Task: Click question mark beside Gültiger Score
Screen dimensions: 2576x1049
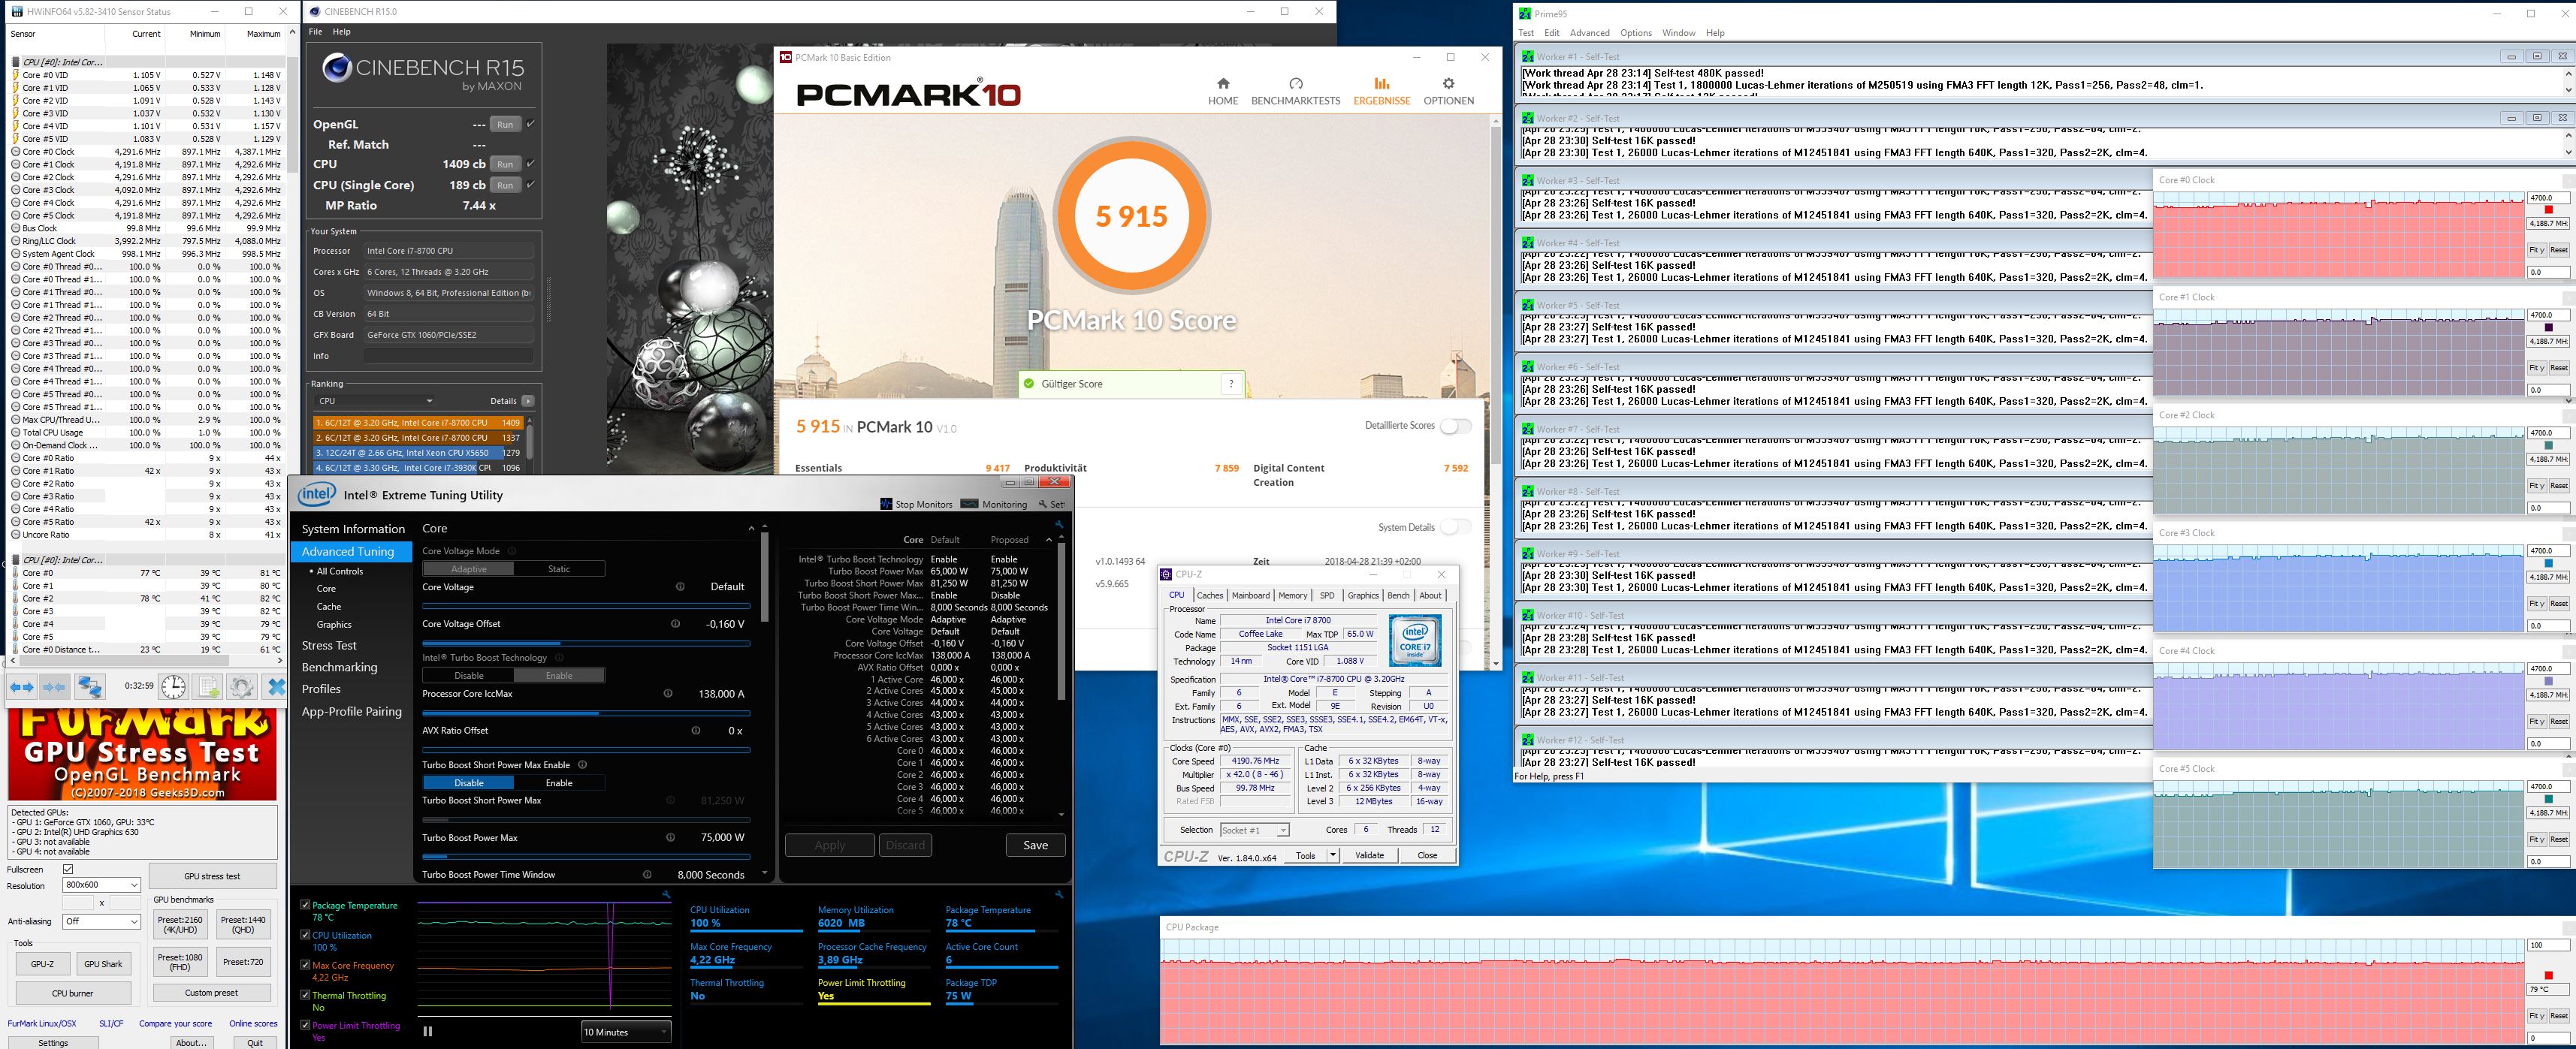Action: click(x=1231, y=384)
